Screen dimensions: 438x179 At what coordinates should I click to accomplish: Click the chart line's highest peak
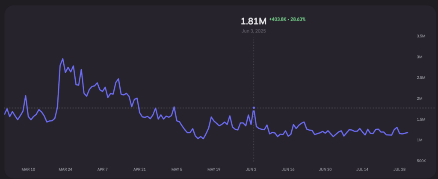(x=63, y=59)
